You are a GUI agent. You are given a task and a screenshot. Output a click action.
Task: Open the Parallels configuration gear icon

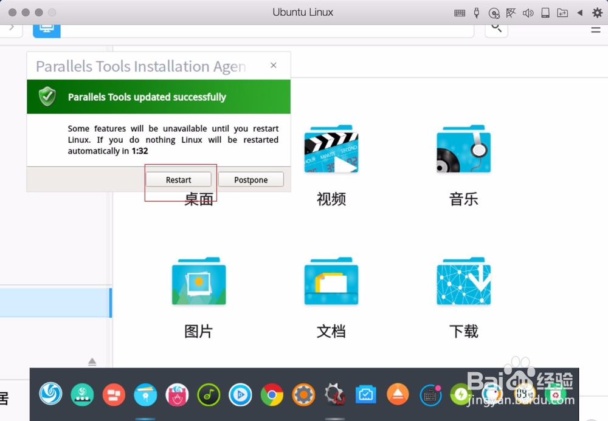point(597,13)
